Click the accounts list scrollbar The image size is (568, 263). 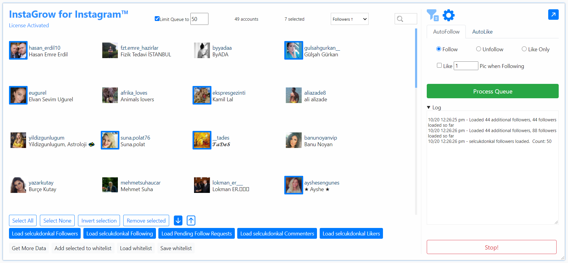[x=416, y=58]
